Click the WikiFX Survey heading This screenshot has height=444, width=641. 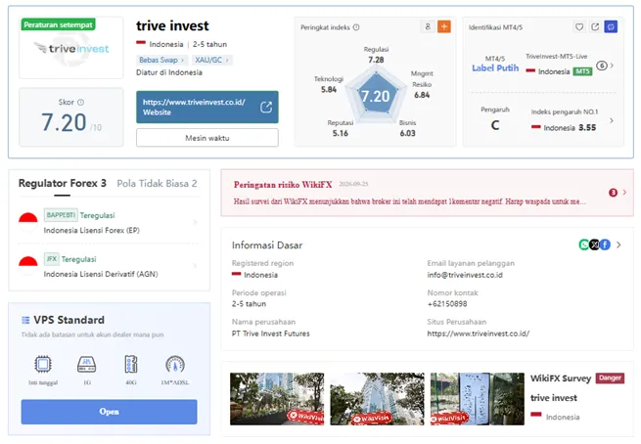tap(561, 378)
